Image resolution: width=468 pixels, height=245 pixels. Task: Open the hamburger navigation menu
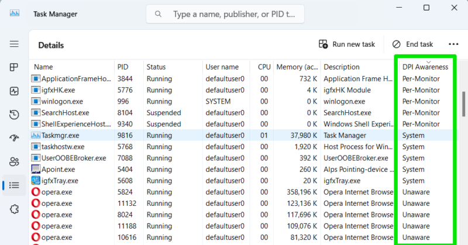pyautogui.click(x=14, y=44)
